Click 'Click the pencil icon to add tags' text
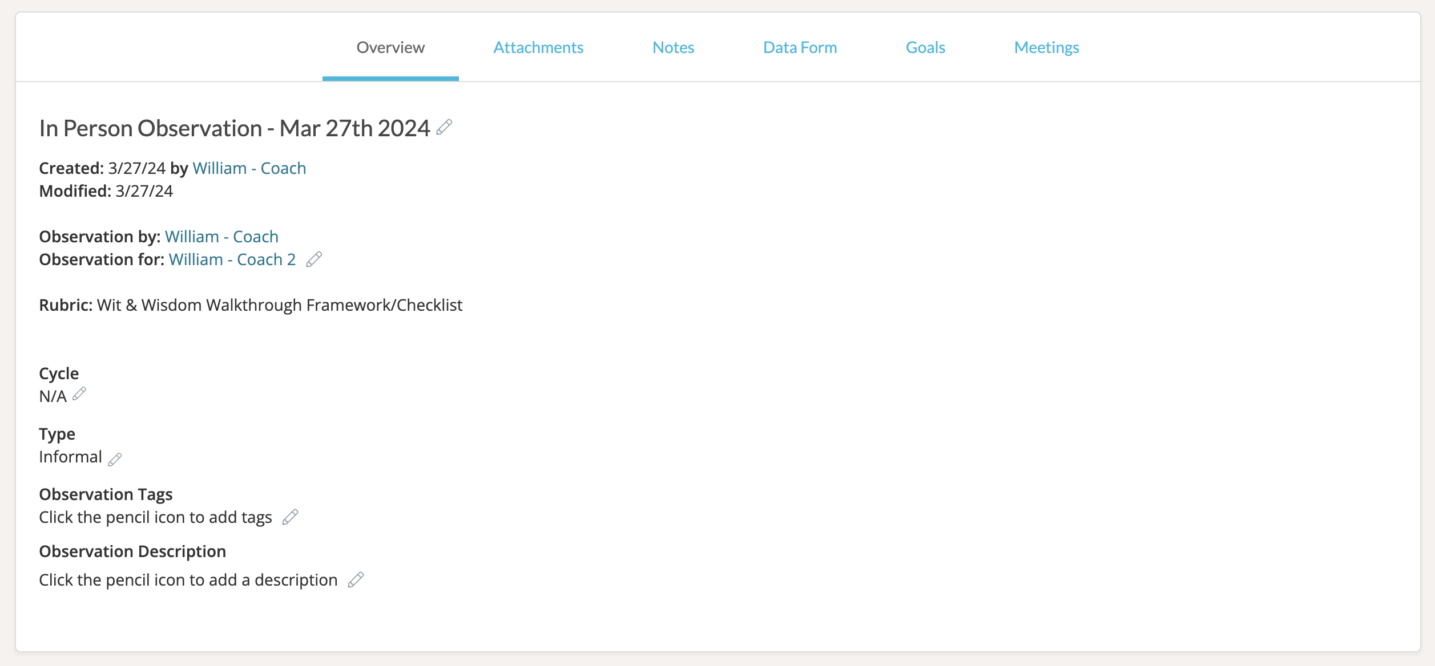1435x666 pixels. 155,517
